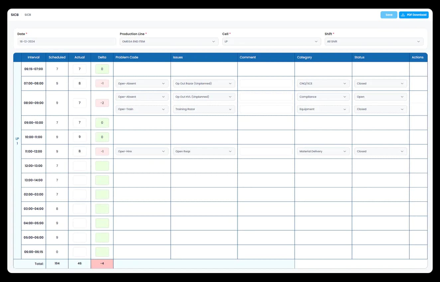Open the Training Razor issues dropdown

click(204, 109)
